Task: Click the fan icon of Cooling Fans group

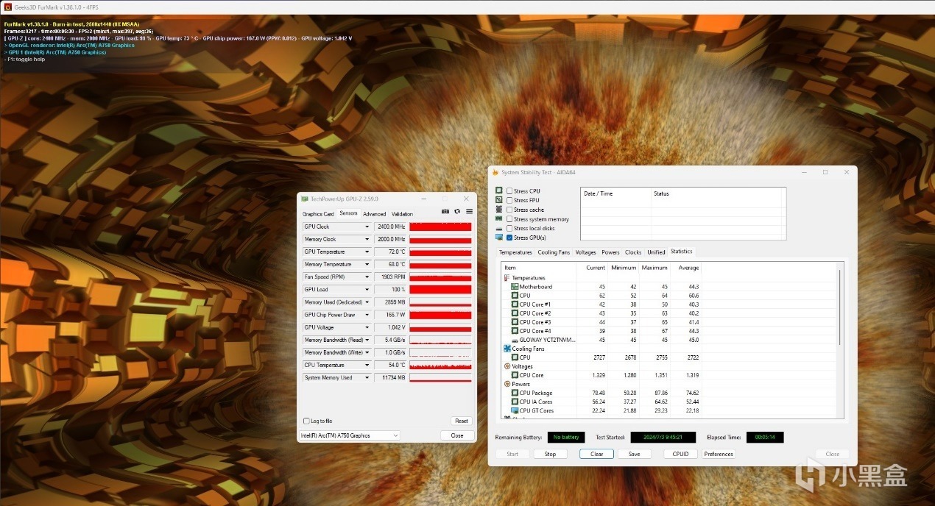Action: pyautogui.click(x=507, y=349)
